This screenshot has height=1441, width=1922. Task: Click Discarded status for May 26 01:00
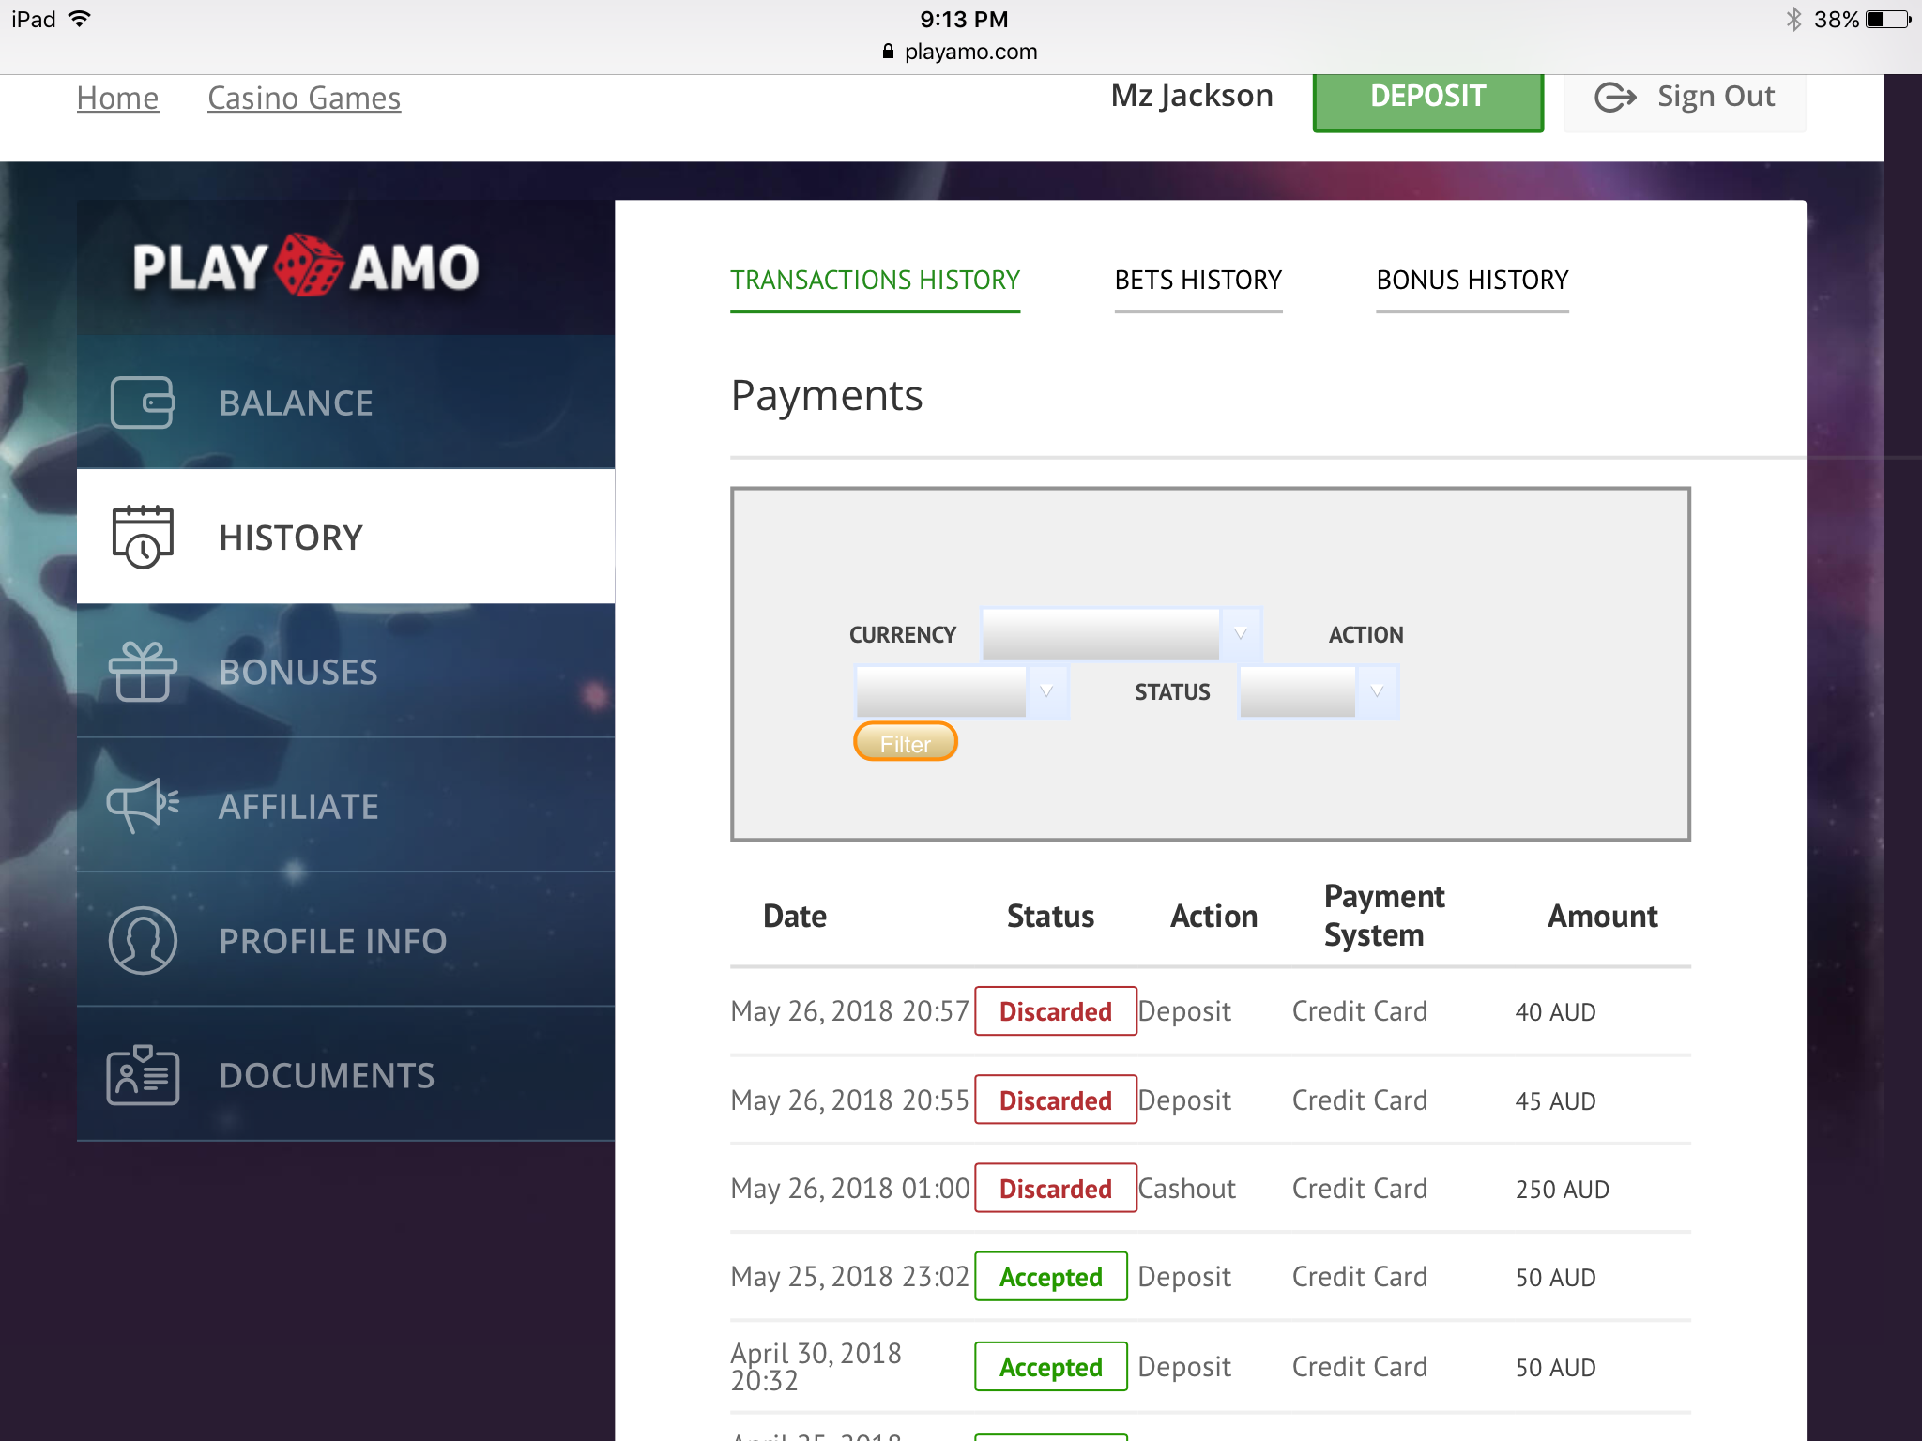pos(1055,1189)
